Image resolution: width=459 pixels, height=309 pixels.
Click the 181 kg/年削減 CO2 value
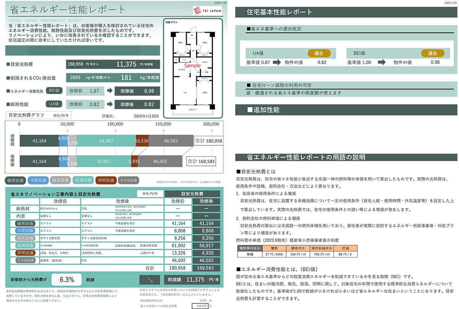pyautogui.click(x=140, y=78)
